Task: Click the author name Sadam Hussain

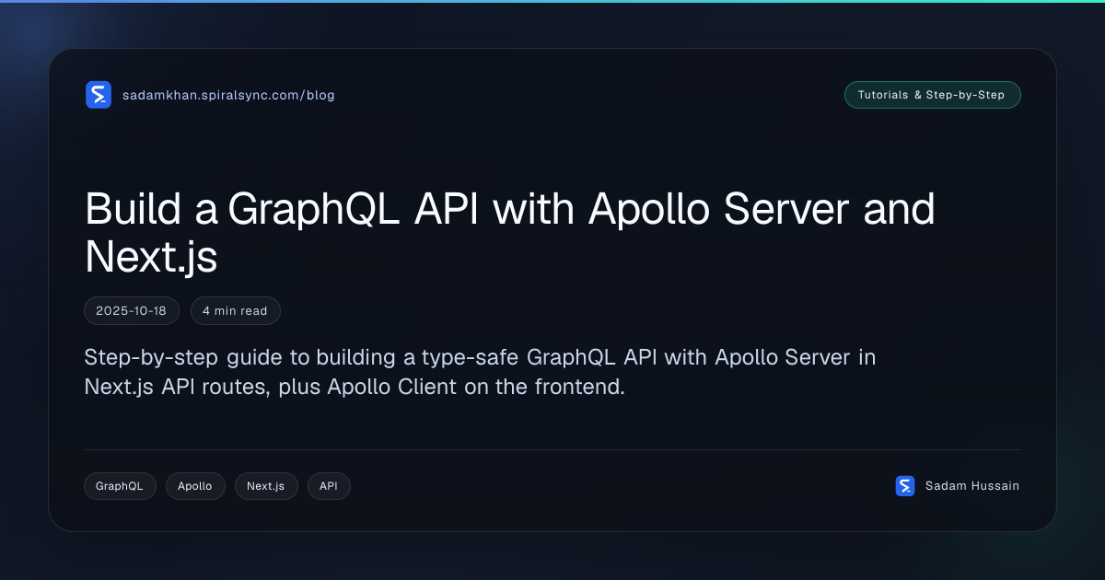Action: point(972,486)
